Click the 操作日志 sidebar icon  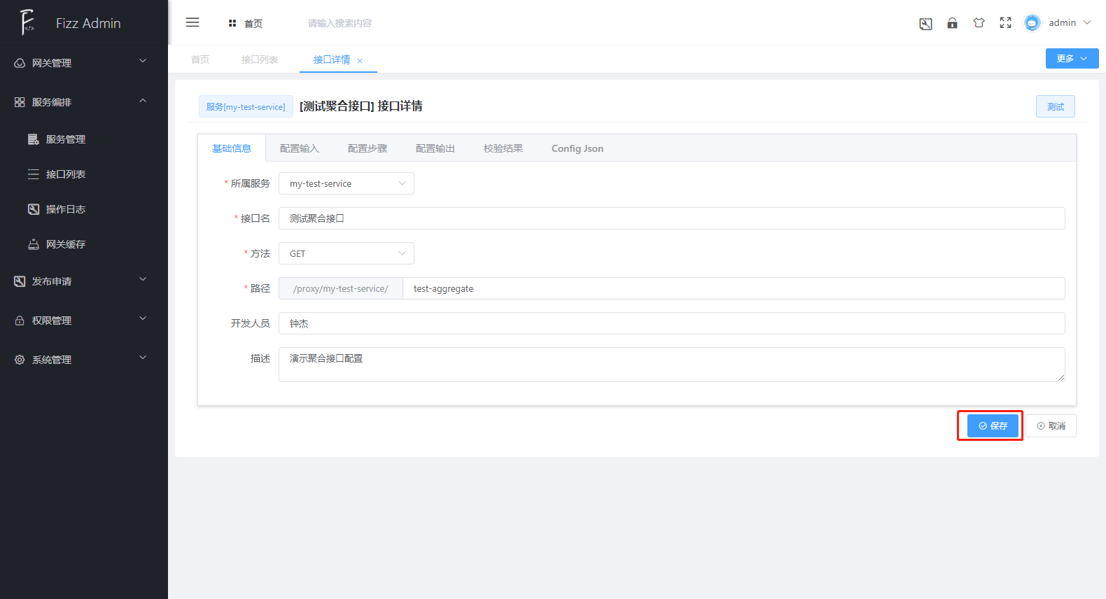pyautogui.click(x=34, y=209)
